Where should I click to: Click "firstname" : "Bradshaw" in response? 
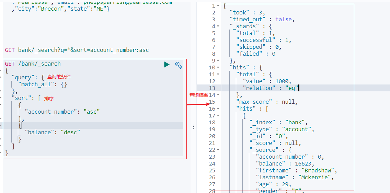296,171
